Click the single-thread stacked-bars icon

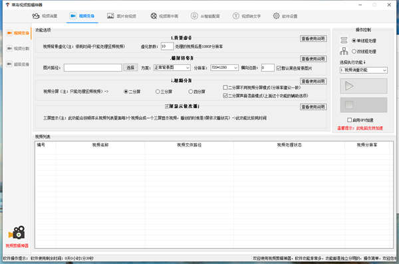point(344,40)
